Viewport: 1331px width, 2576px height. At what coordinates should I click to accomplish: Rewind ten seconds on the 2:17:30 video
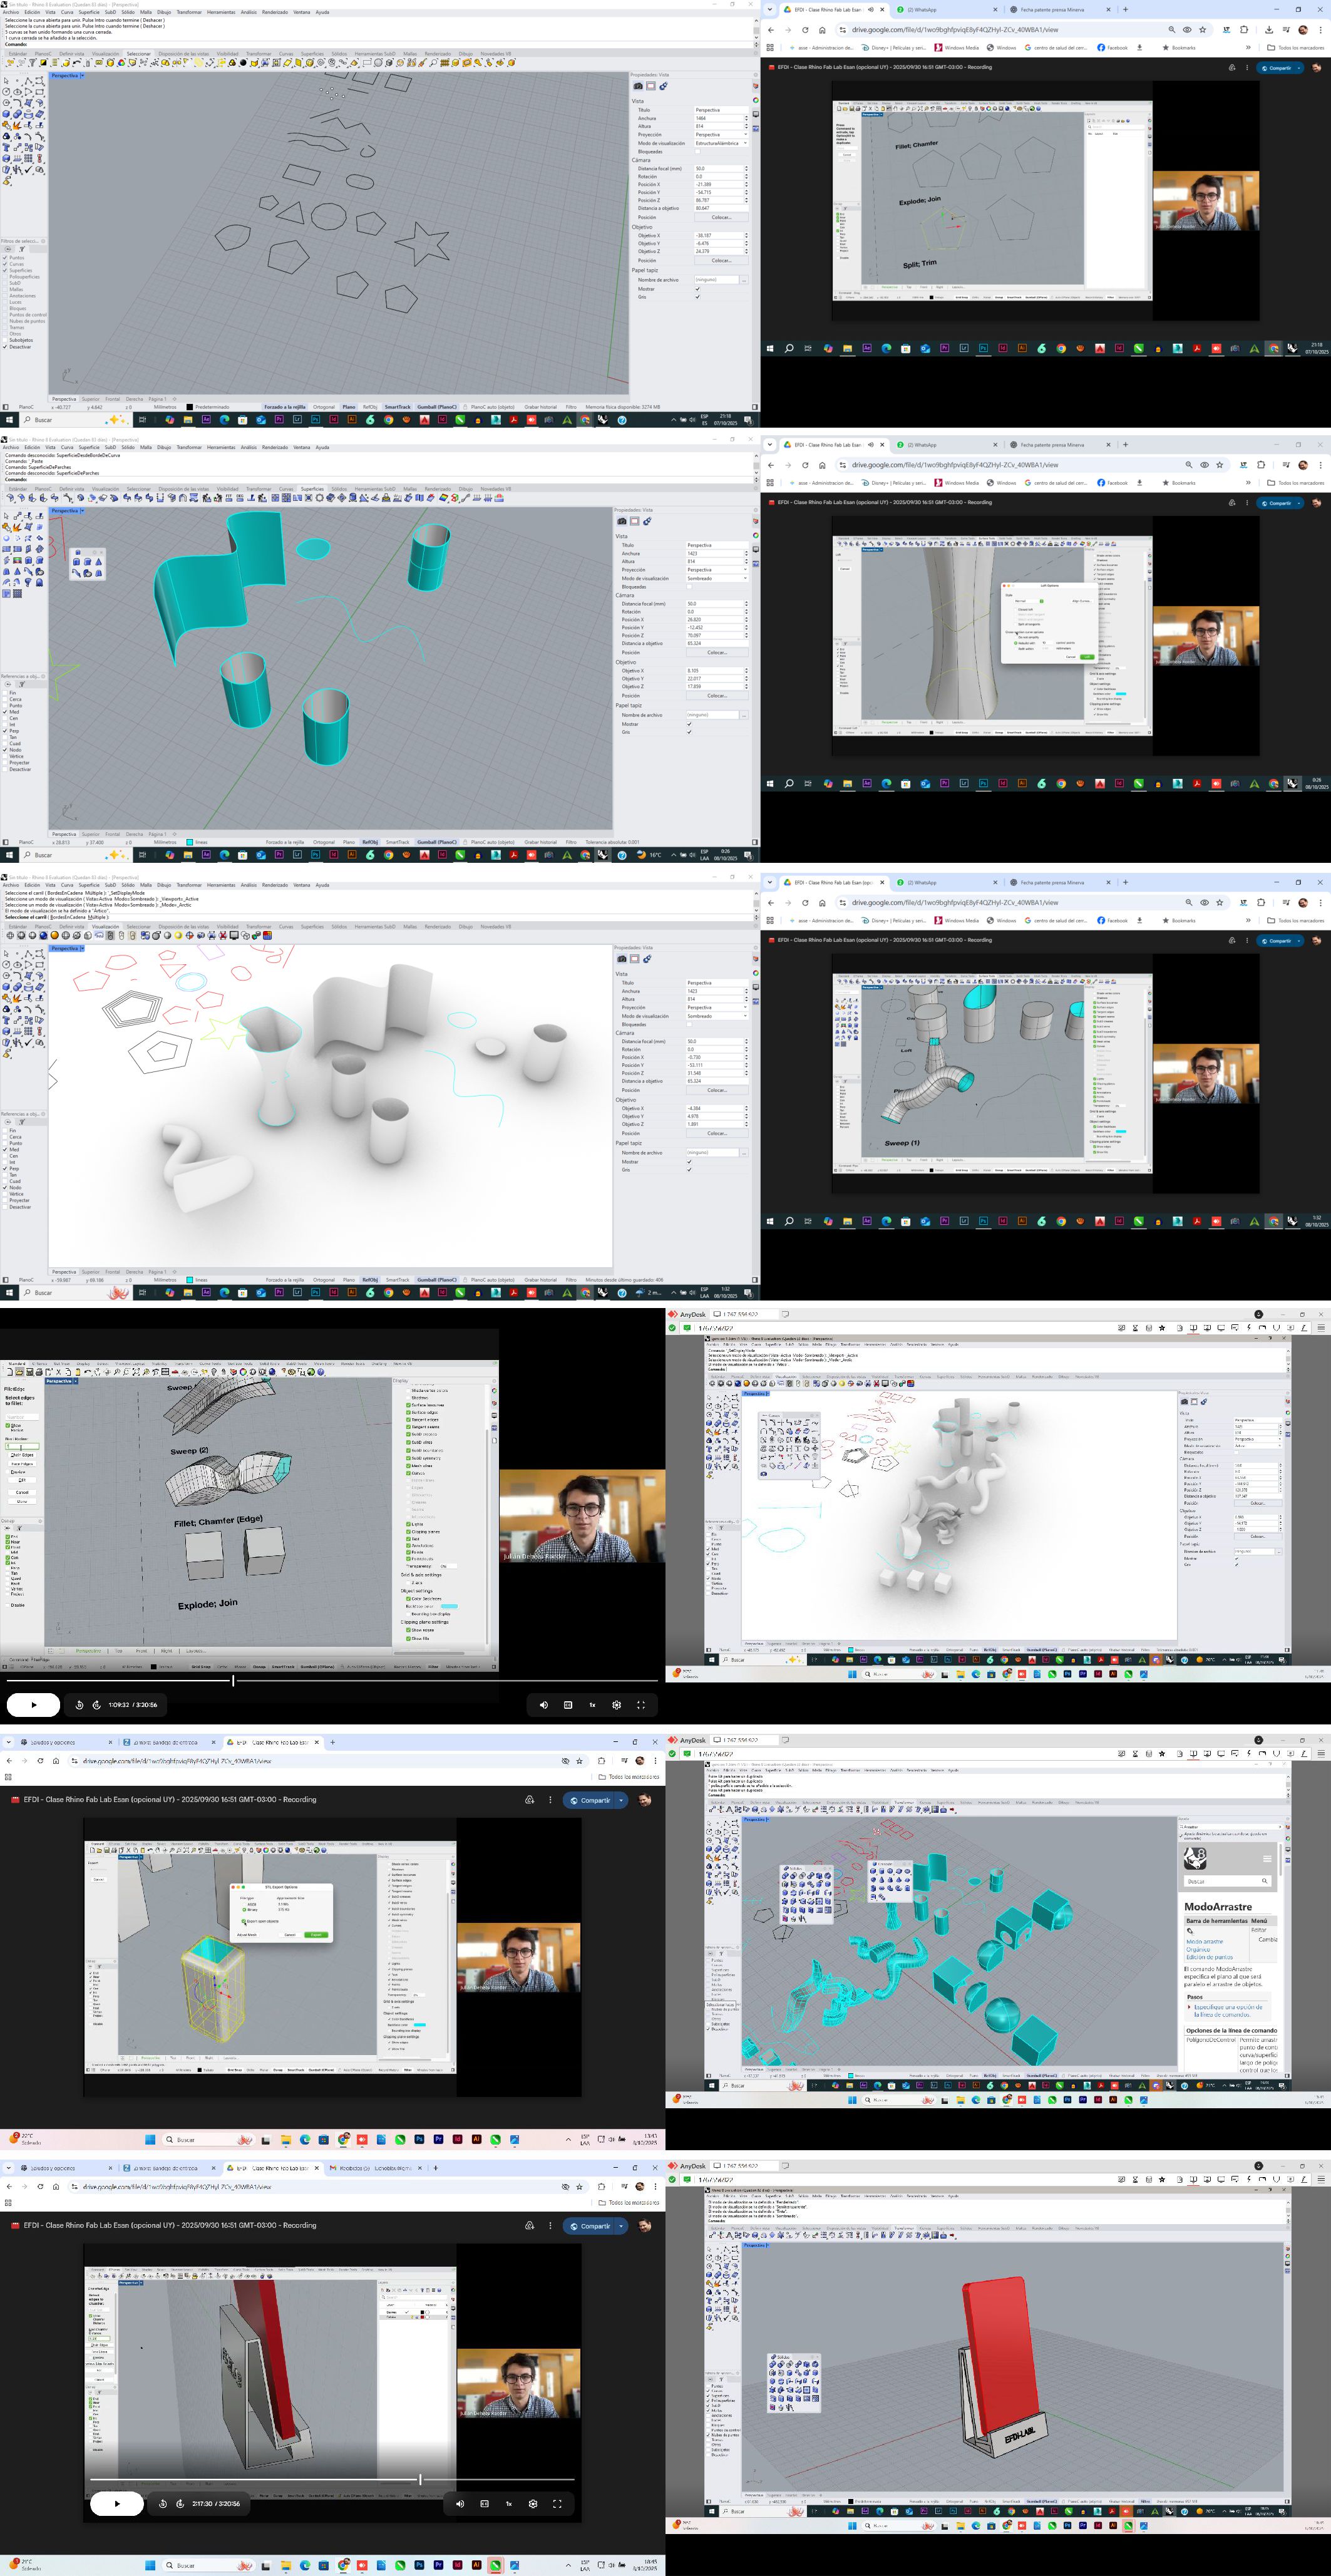click(x=163, y=2504)
